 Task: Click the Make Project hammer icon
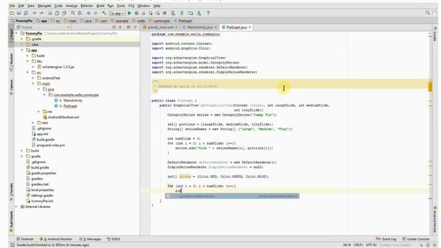click(x=104, y=13)
